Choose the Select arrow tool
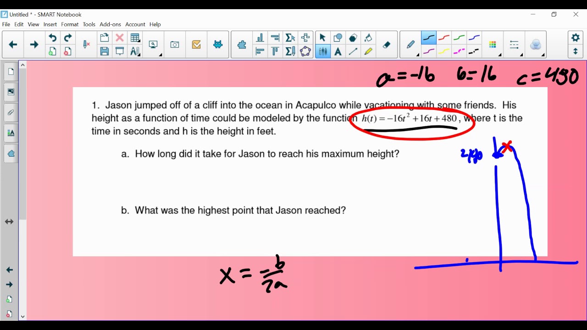 322,38
